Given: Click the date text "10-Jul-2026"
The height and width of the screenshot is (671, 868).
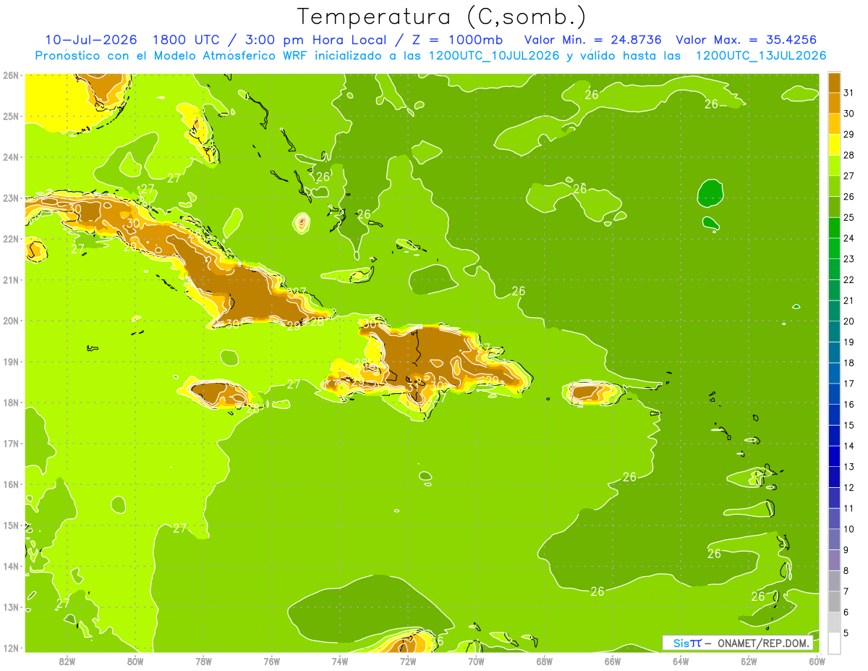Looking at the screenshot, I should [x=91, y=40].
